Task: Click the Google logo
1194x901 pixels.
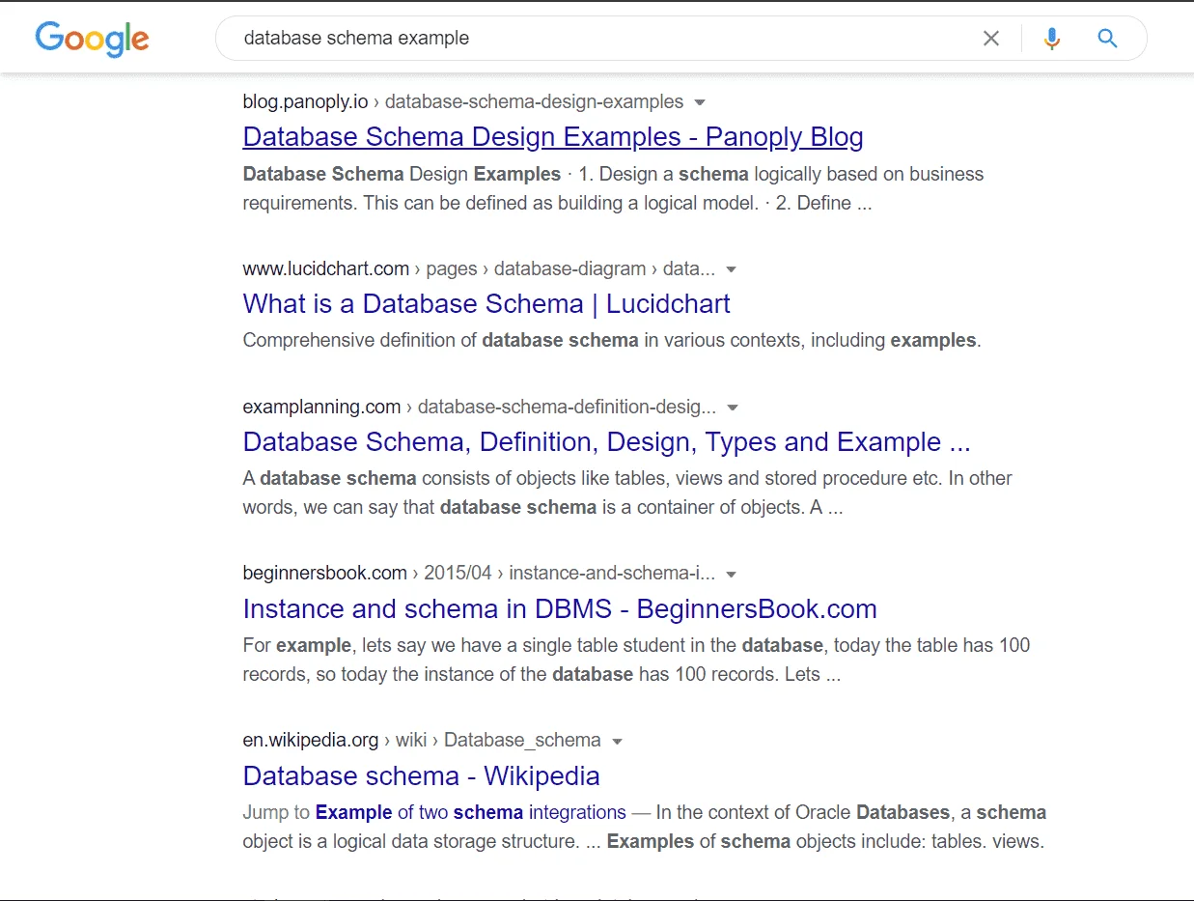Action: click(93, 39)
